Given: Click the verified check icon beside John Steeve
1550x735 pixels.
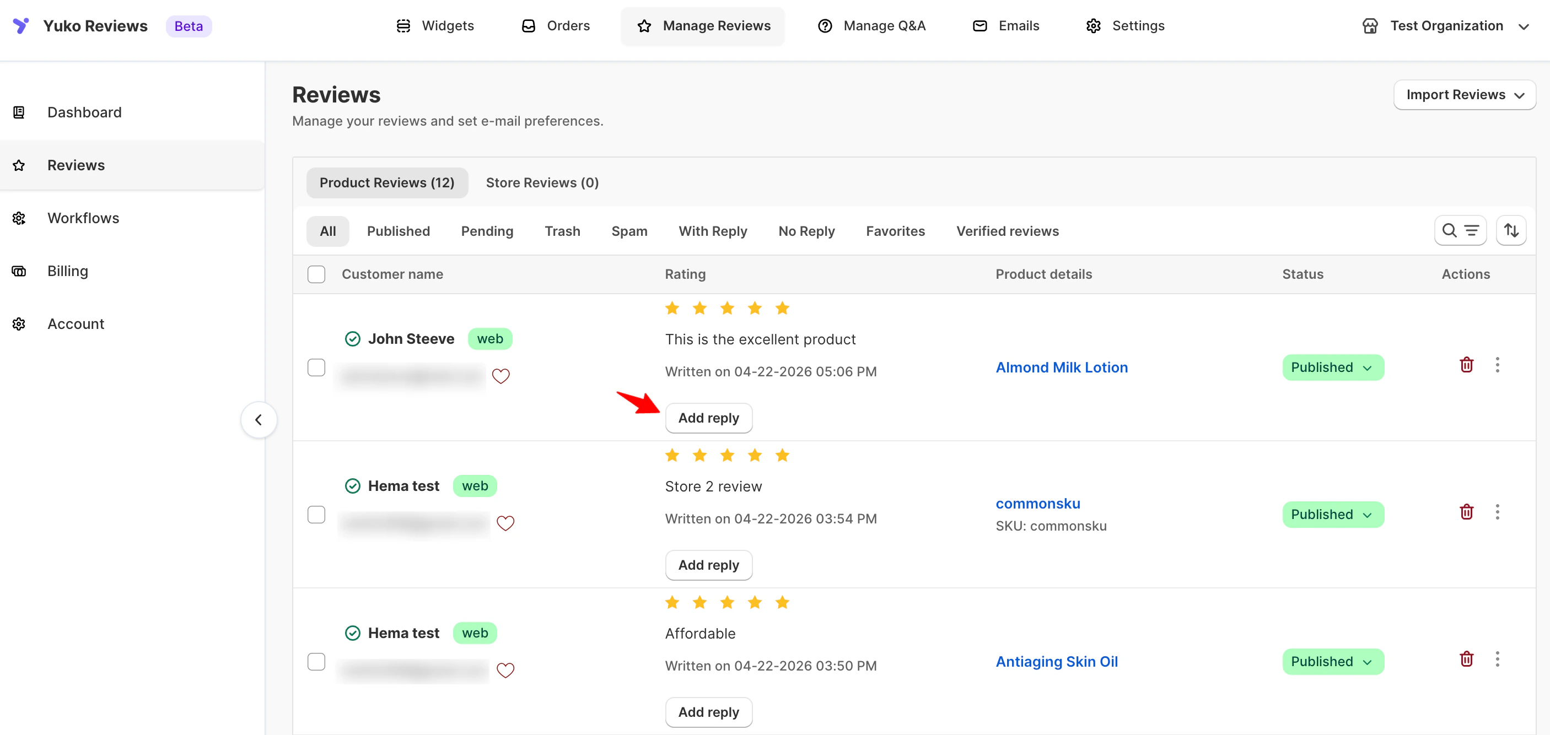Looking at the screenshot, I should tap(353, 339).
